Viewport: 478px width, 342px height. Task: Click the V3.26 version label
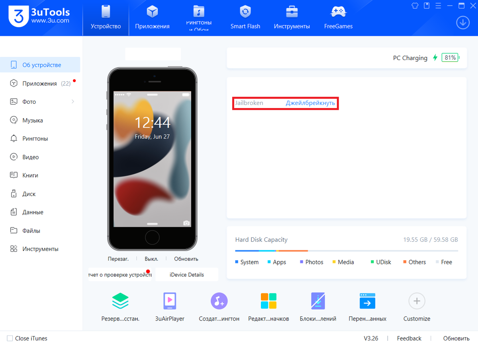coord(371,338)
